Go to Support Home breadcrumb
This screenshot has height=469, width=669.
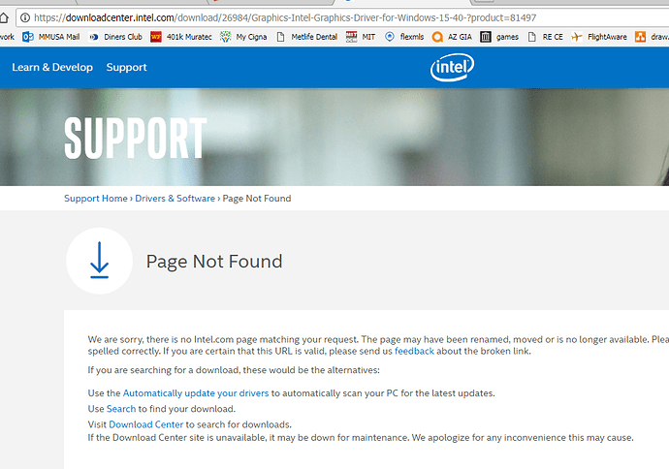tap(96, 199)
